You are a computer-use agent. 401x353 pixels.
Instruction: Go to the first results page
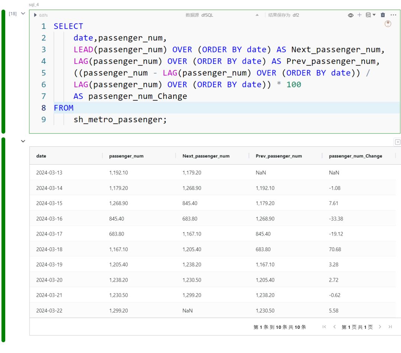pos(324,327)
